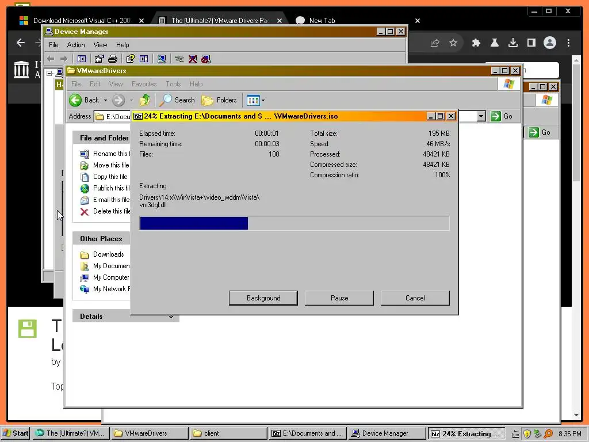Click Chrome scrollbar down arrow
This screenshot has height=442, width=589.
pyautogui.click(x=576, y=415)
